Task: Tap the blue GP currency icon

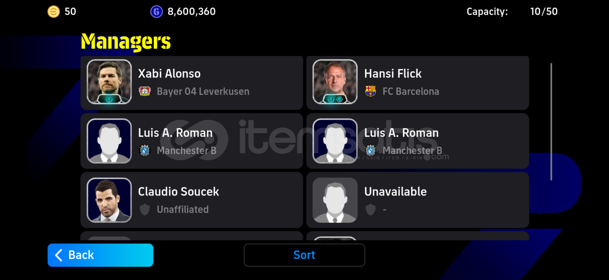Action: [x=156, y=12]
